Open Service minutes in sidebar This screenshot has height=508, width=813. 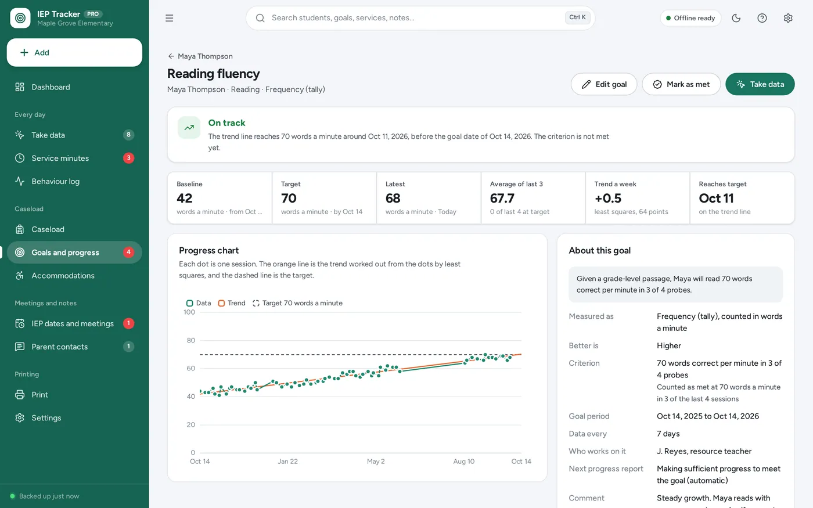click(x=74, y=158)
